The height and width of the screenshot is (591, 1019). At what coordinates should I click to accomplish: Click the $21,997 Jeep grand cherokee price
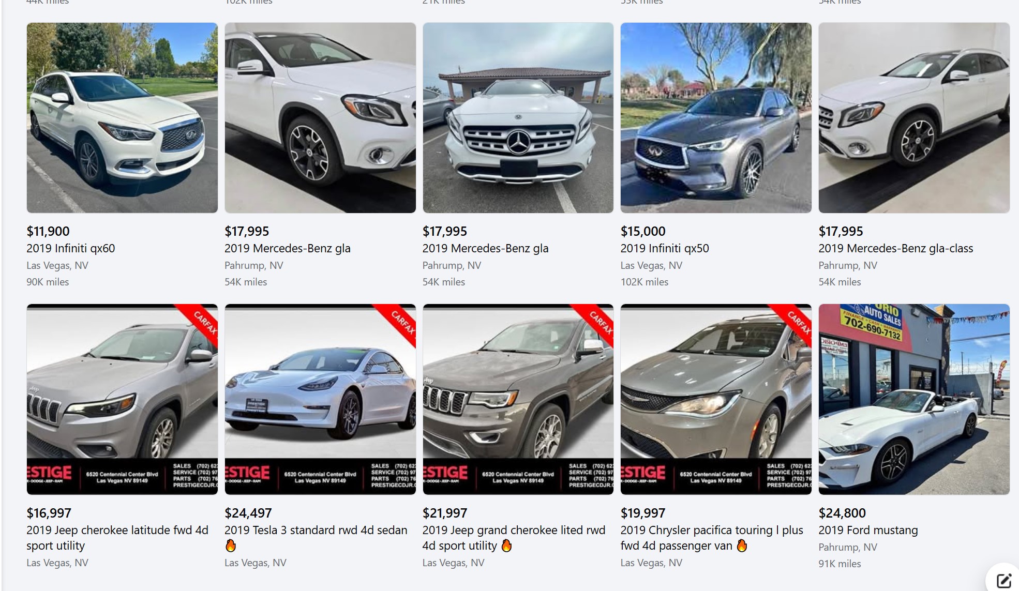tap(445, 513)
